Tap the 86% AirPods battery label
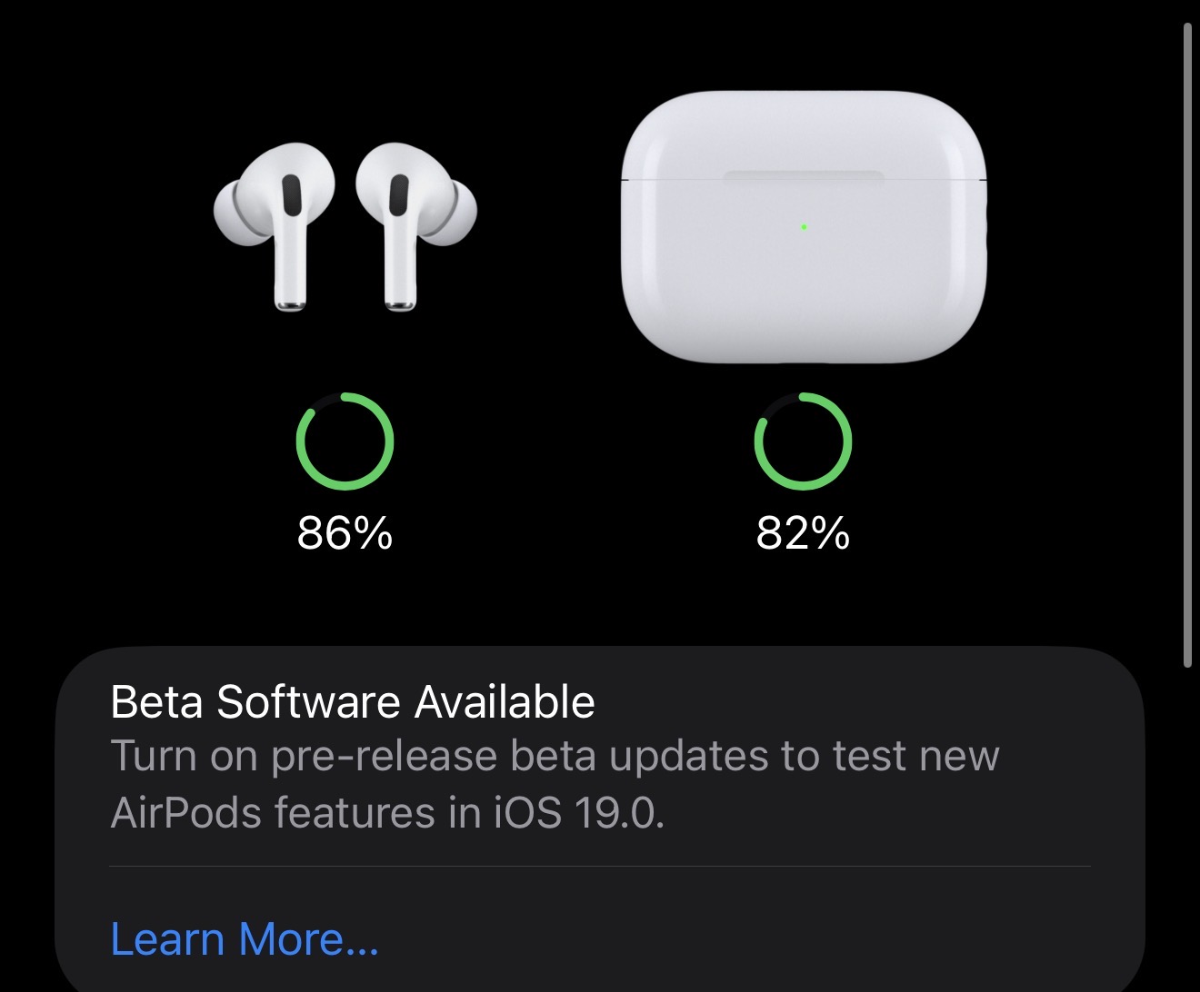Image resolution: width=1200 pixels, height=992 pixels. coord(345,532)
